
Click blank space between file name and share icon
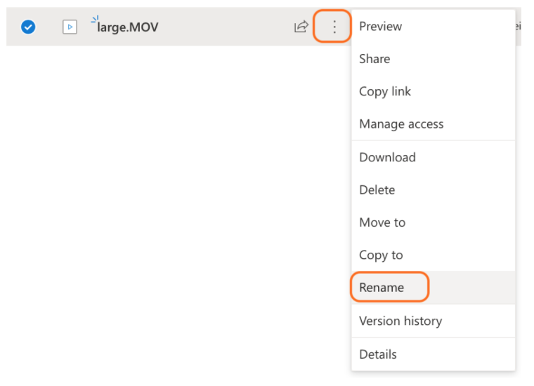225,27
